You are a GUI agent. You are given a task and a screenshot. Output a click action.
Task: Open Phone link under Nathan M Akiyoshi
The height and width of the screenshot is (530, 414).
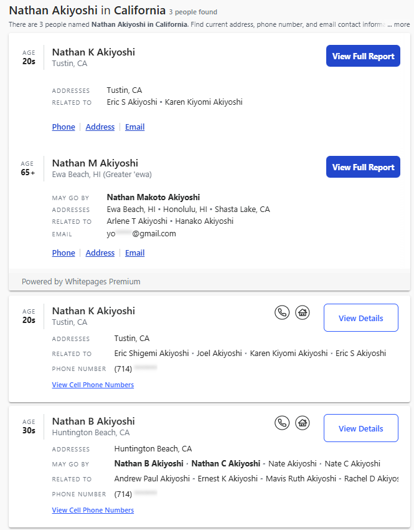[64, 253]
